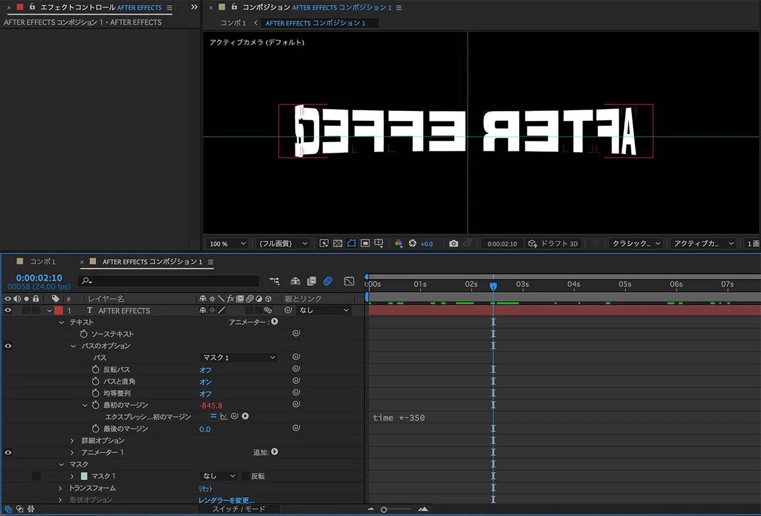761x516 pixels.
Task: Open expression language menu arrow
Action: pyautogui.click(x=245, y=416)
